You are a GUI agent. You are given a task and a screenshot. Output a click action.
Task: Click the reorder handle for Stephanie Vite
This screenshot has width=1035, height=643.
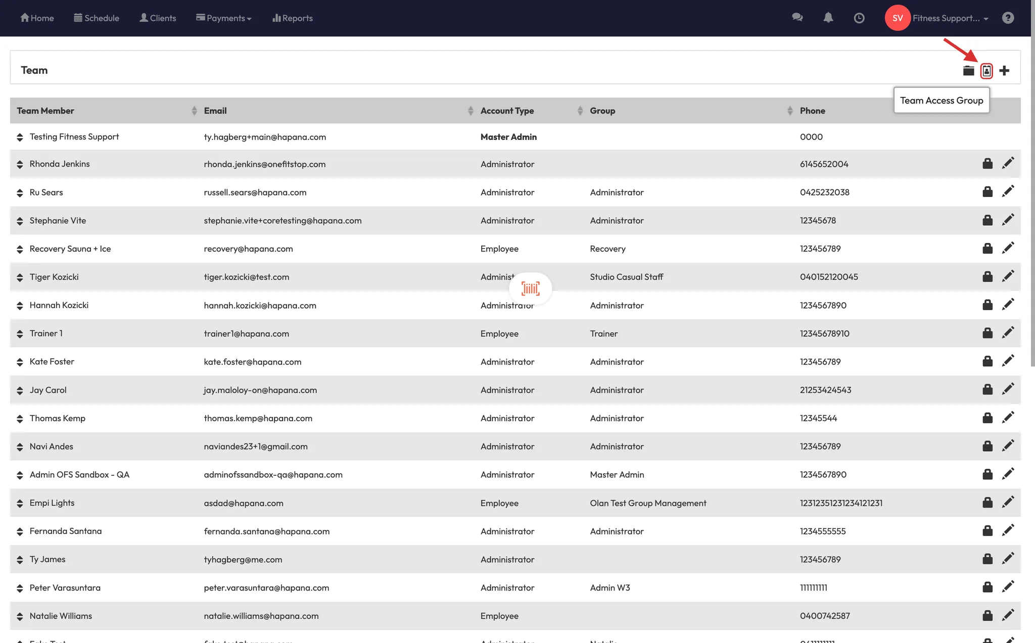click(20, 221)
